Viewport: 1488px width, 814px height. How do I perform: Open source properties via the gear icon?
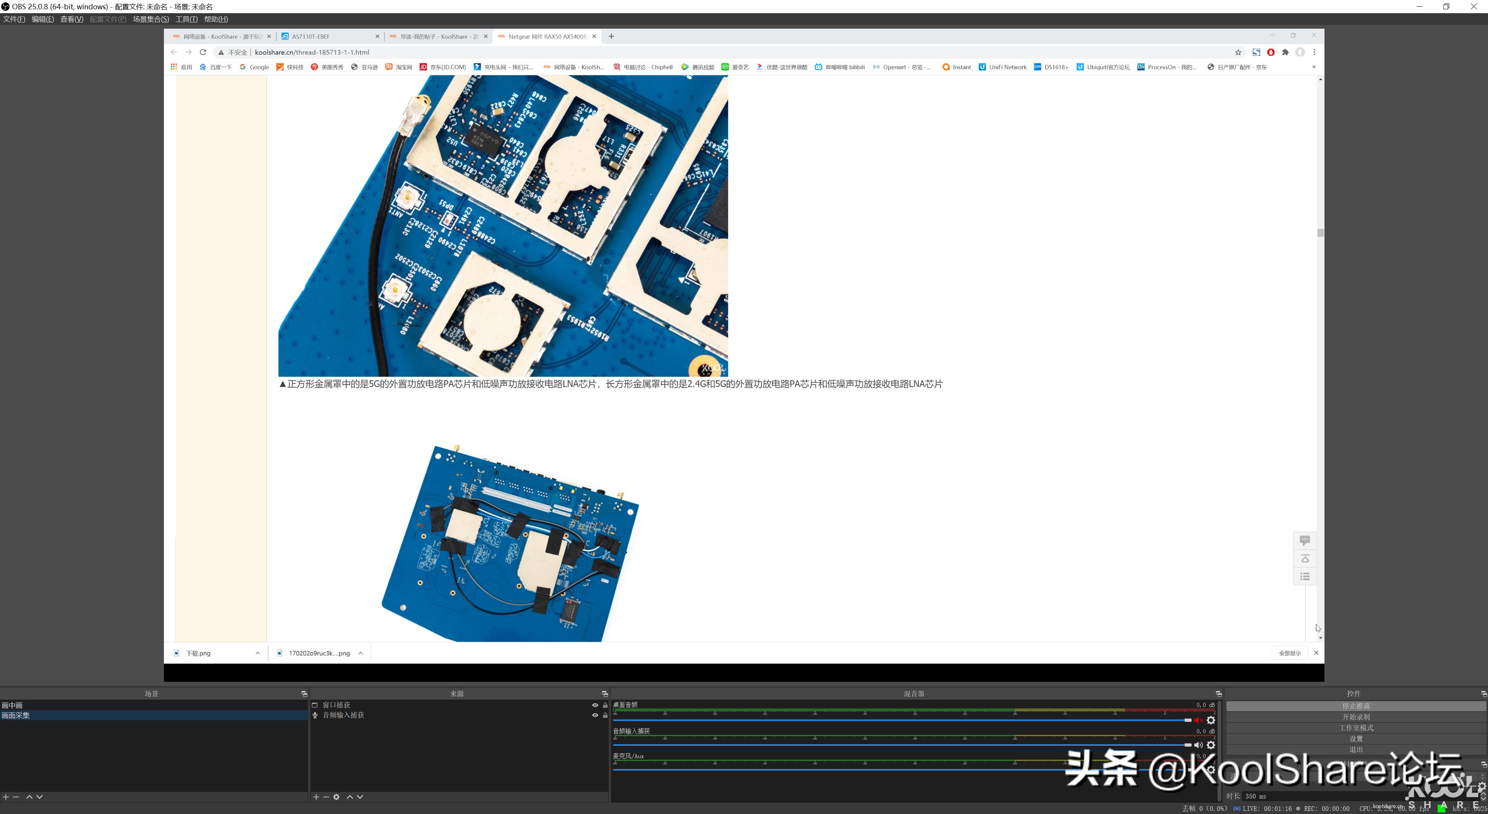click(x=337, y=797)
